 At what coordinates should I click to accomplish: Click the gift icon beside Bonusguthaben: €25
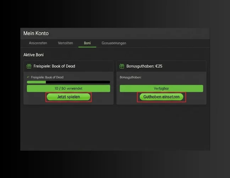click(x=122, y=66)
